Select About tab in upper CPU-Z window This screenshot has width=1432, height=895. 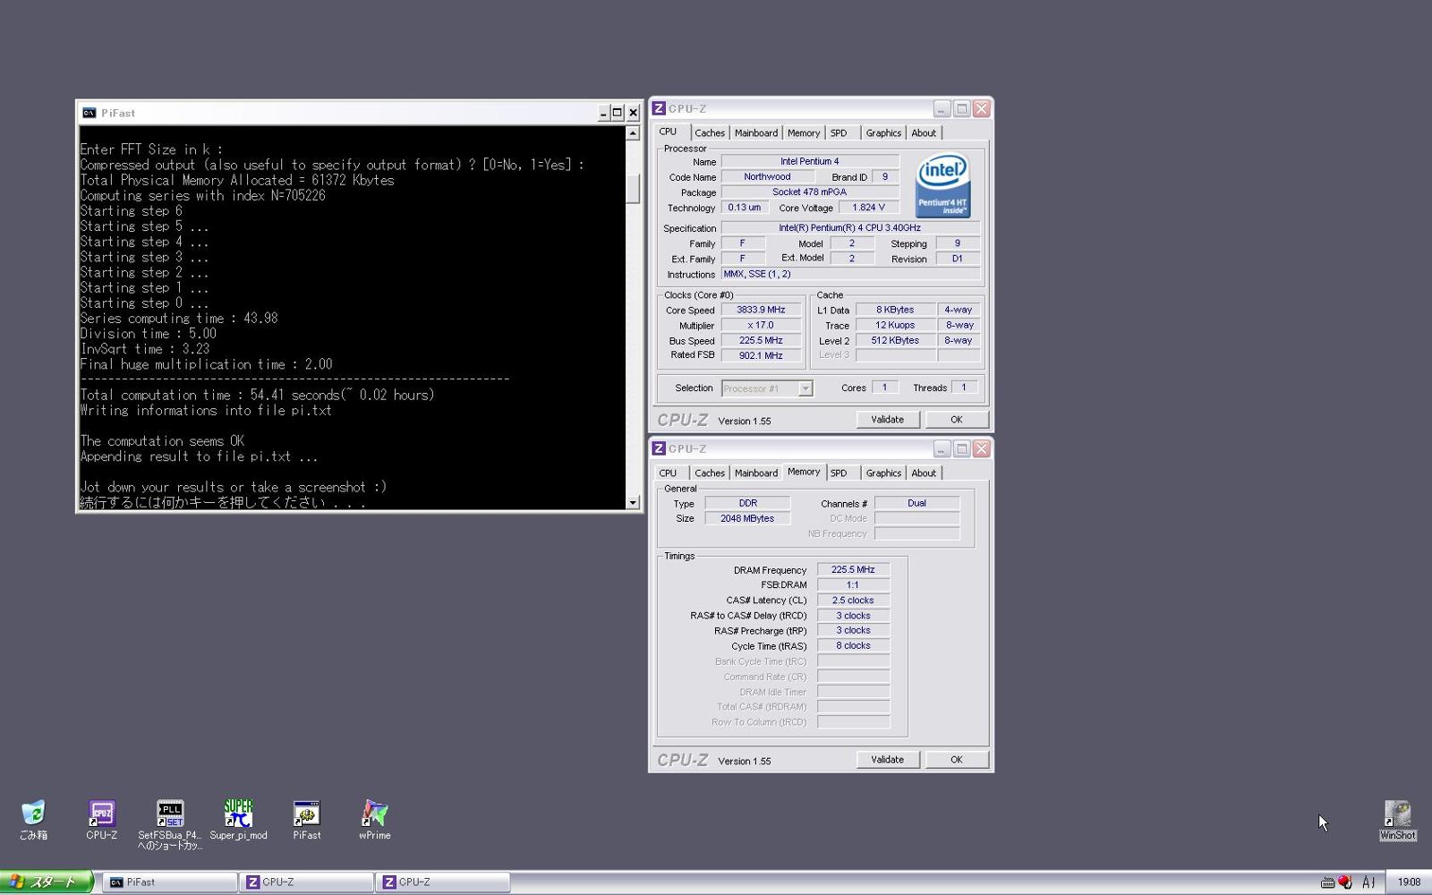coord(924,133)
